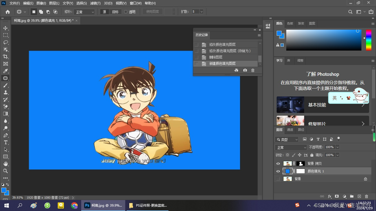Enable the 透明 checkbox
Image resolution: width=376 pixels, height=211 pixels.
pyautogui.click(x=126, y=12)
